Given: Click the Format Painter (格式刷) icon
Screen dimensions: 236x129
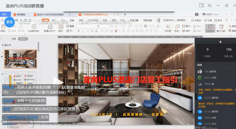Looking at the screenshot, I should (21, 27).
